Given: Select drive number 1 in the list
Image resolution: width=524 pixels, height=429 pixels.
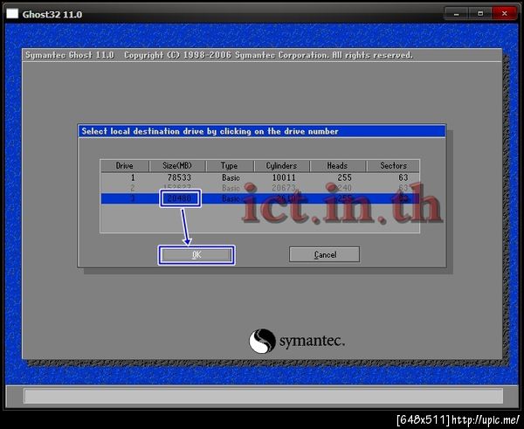Looking at the screenshot, I should pyautogui.click(x=133, y=177).
